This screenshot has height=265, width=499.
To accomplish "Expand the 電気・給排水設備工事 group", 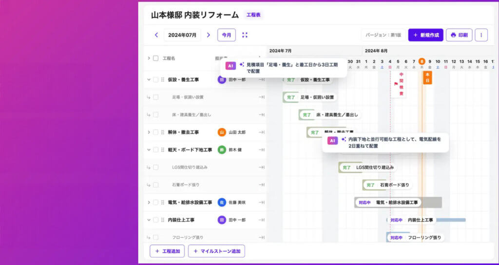I will point(149,202).
